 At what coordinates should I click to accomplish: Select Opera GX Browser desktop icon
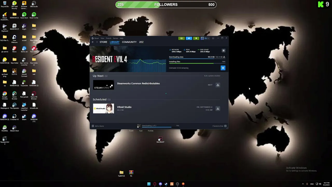pyautogui.click(x=34, y=96)
